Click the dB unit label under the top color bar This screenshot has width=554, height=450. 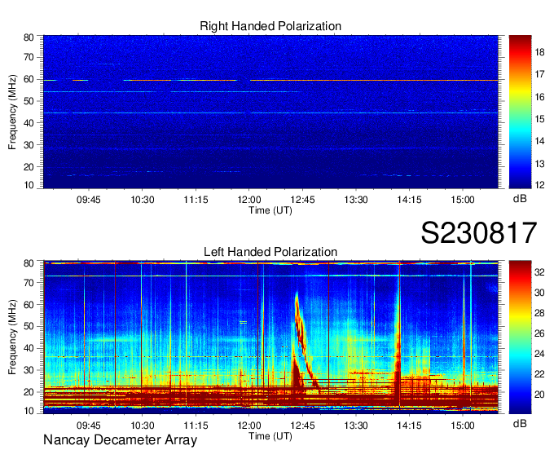coord(520,199)
